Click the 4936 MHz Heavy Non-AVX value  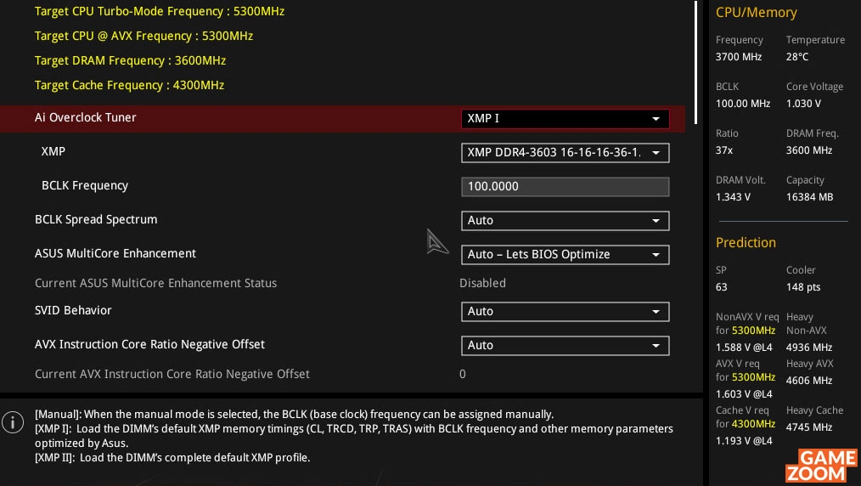pyautogui.click(x=809, y=347)
